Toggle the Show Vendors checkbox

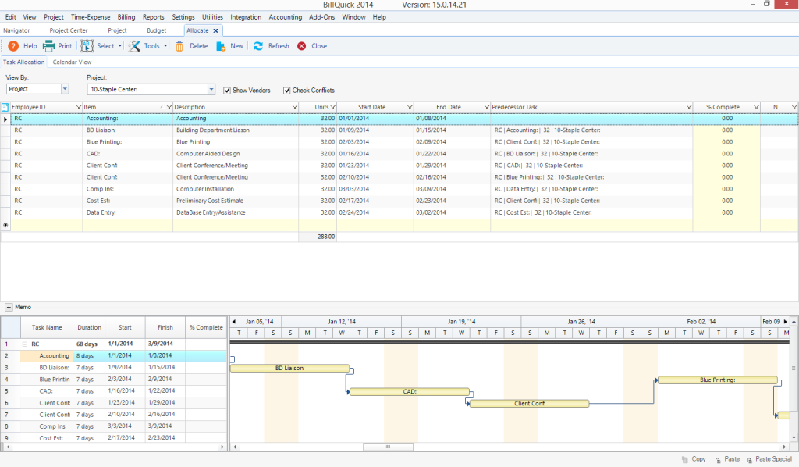coord(227,91)
